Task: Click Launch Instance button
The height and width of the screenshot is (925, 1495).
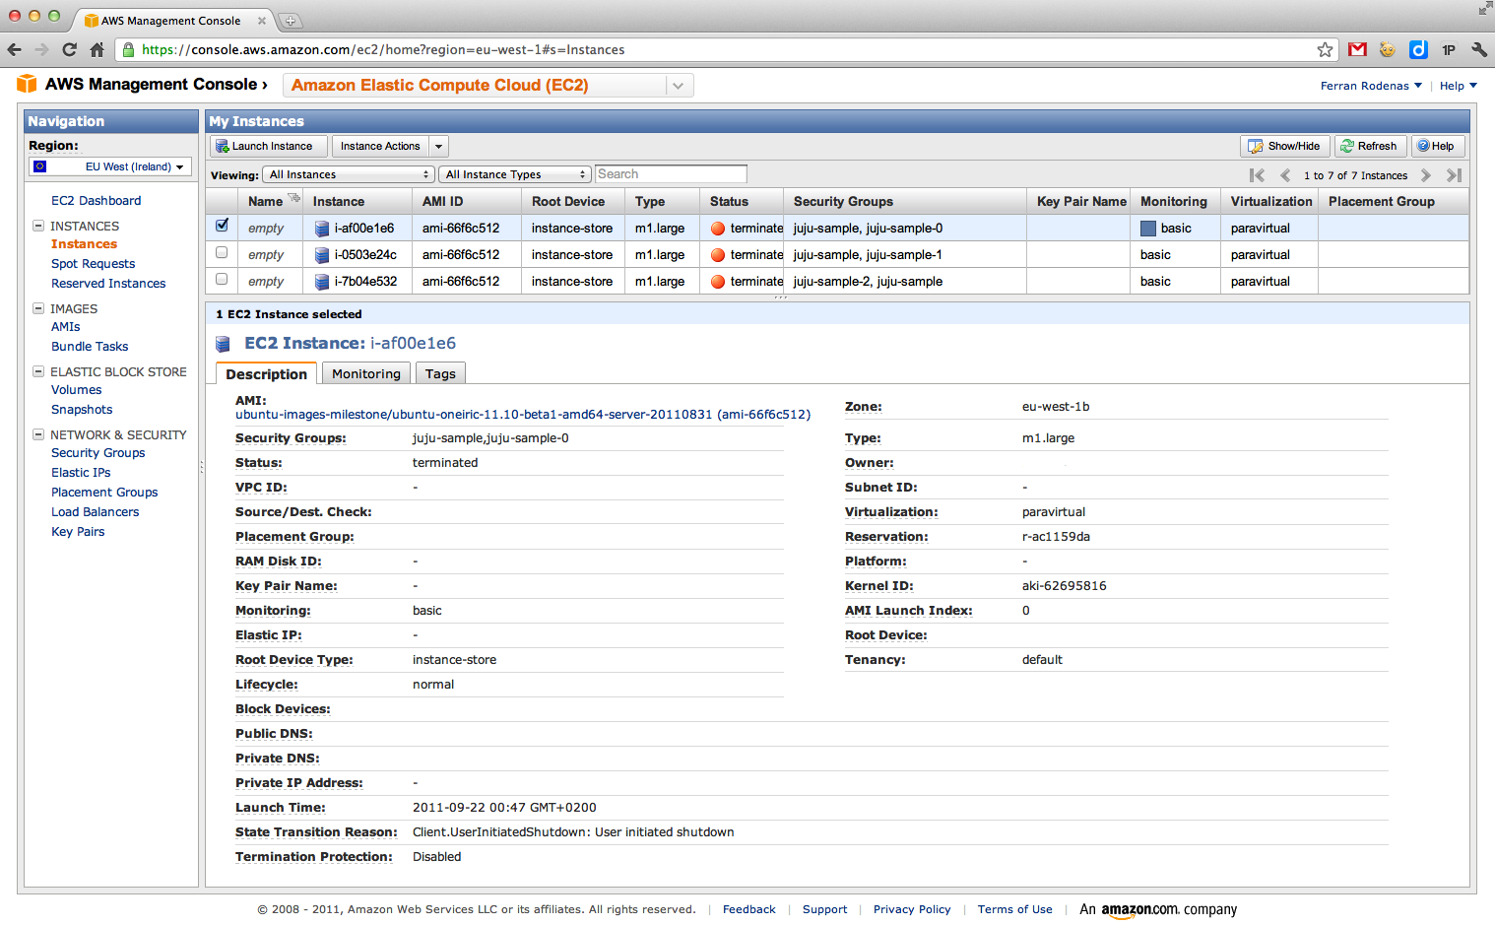Action: pos(268,146)
